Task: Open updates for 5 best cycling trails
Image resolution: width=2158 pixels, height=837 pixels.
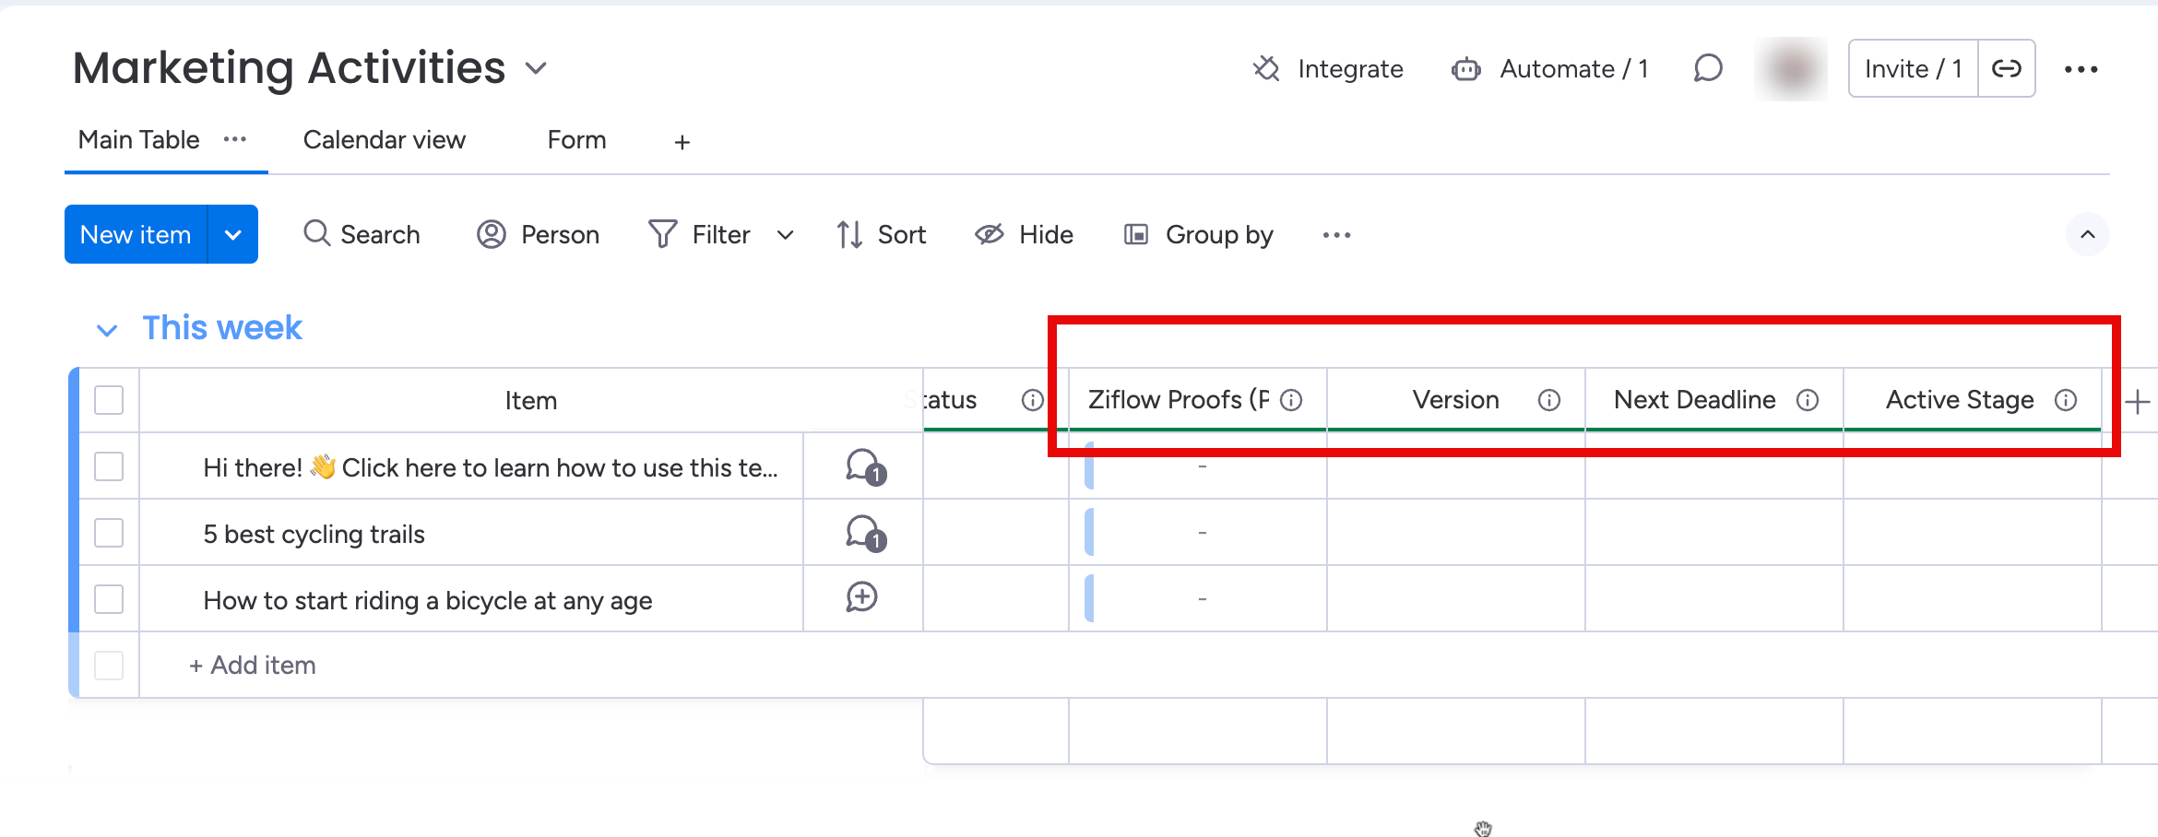Action: pyautogui.click(x=865, y=534)
